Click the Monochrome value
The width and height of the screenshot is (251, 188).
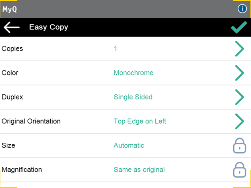pos(133,73)
